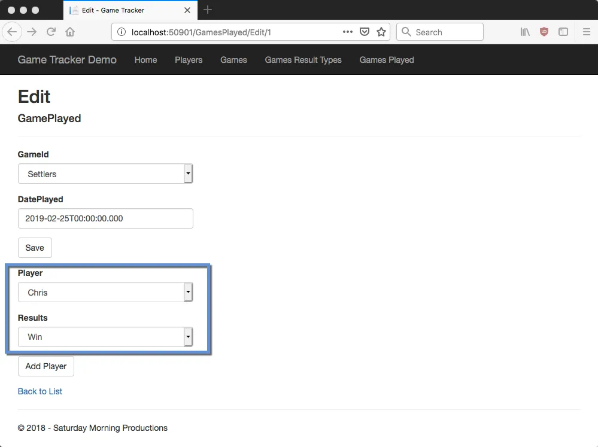598x447 pixels.
Task: Open Games Played nav item
Action: click(x=387, y=60)
